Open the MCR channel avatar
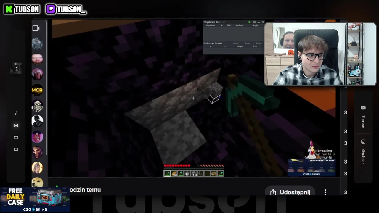 pyautogui.click(x=37, y=90)
